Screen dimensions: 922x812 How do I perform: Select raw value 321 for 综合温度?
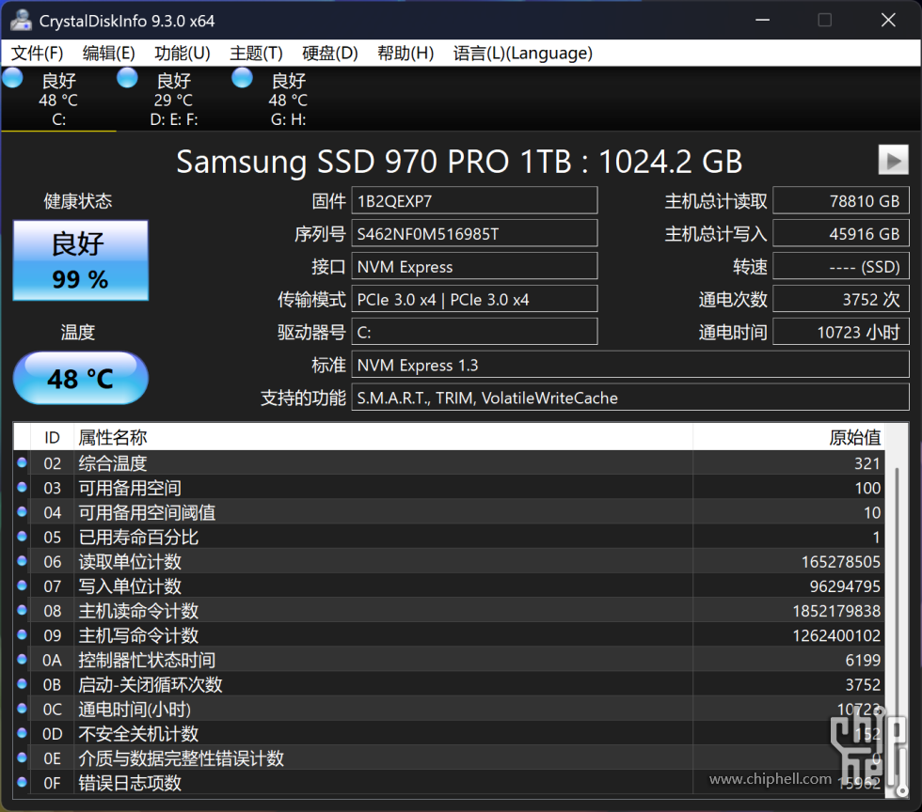[866, 463]
